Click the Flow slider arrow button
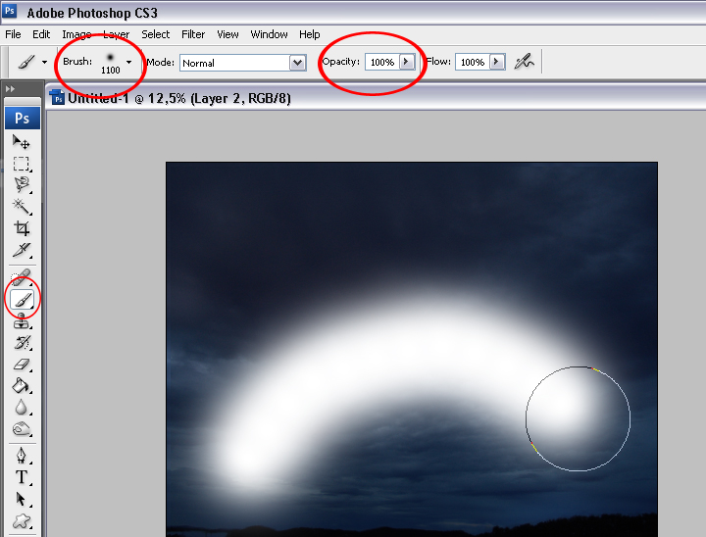Viewport: 706px width, 537px height. pyautogui.click(x=497, y=62)
